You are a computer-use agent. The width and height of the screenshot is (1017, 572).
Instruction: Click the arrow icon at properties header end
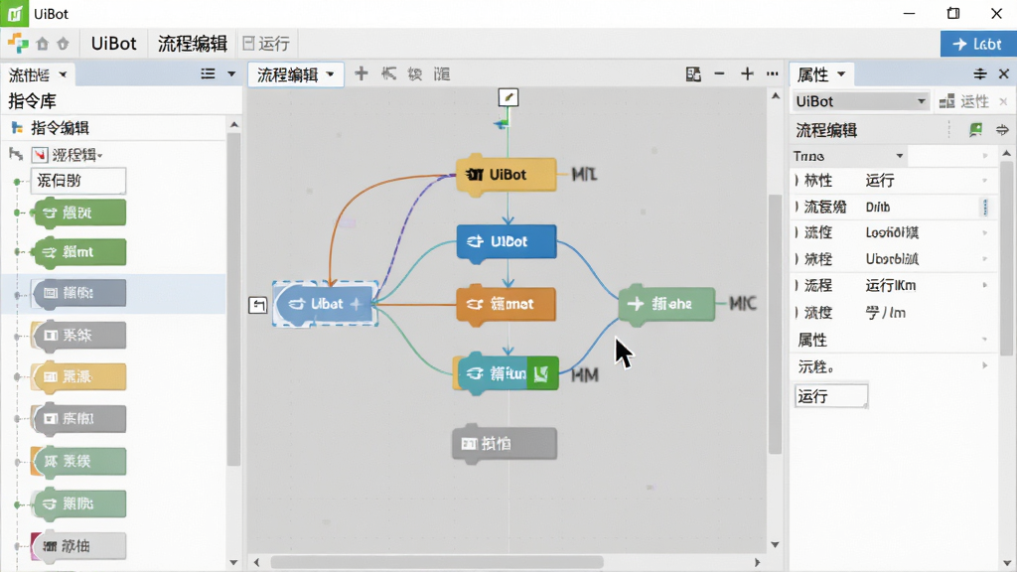(x=1002, y=130)
